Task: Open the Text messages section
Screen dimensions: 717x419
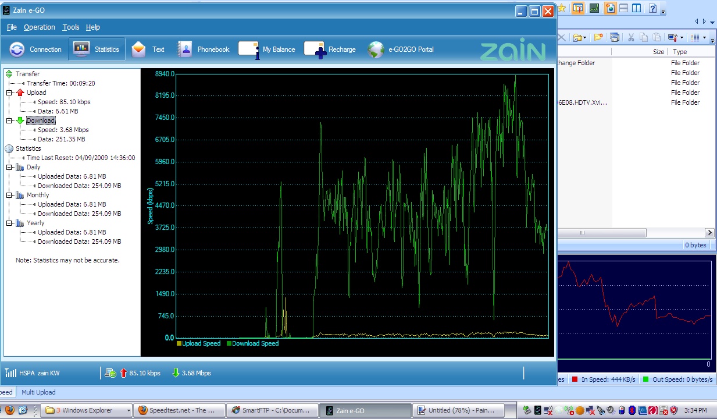Action: 148,49
